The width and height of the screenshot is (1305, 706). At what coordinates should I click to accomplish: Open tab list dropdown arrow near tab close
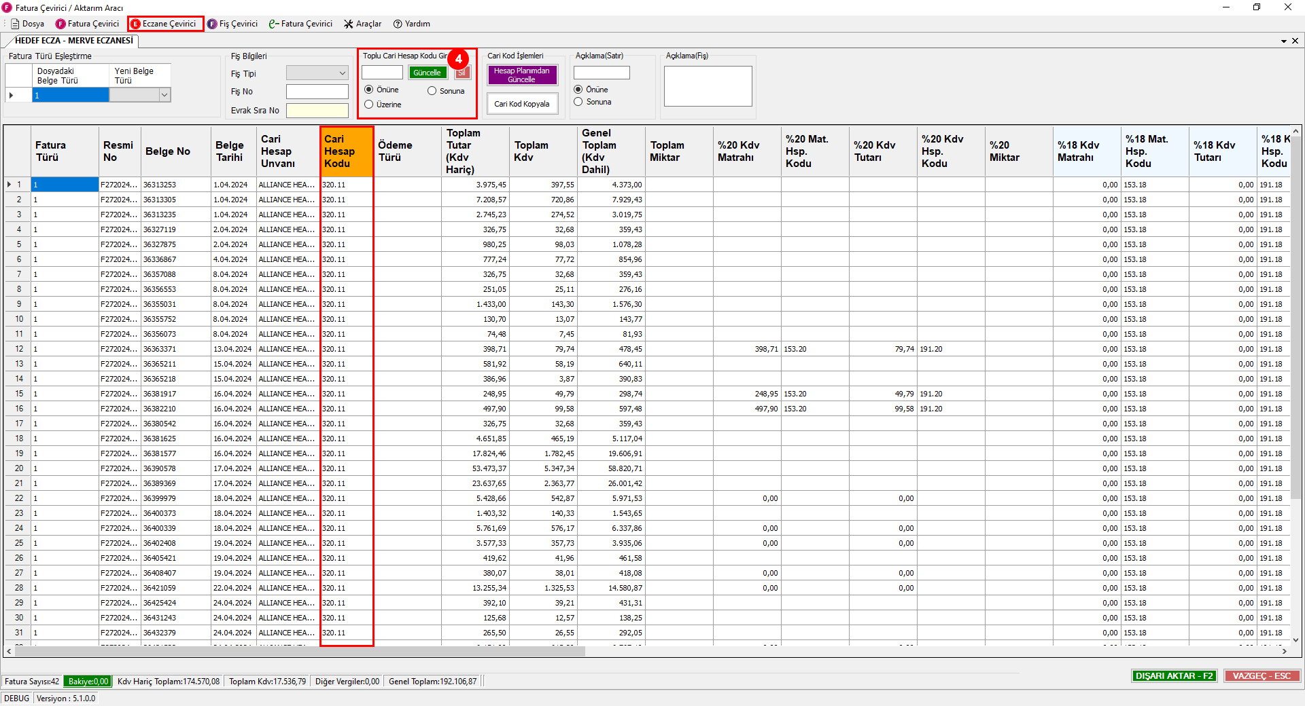point(1284,41)
